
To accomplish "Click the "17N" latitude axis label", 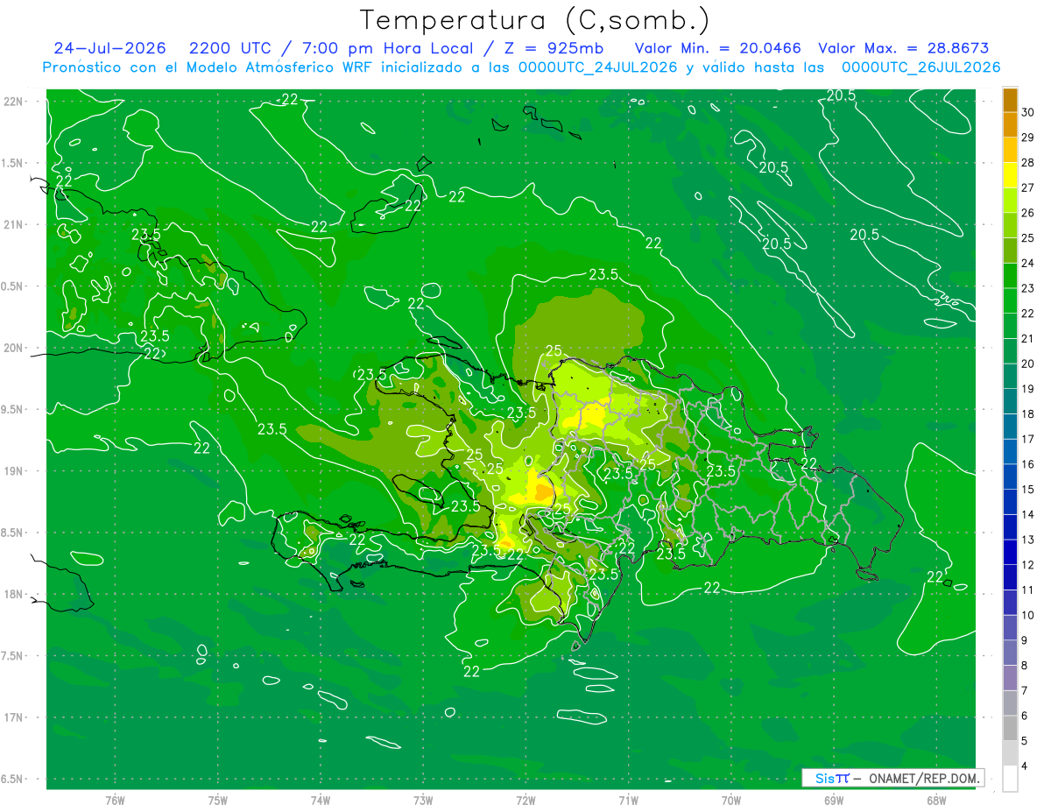I will pyautogui.click(x=14, y=718).
